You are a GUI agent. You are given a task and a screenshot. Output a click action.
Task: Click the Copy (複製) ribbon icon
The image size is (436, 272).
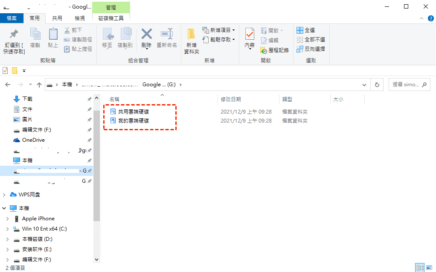(x=35, y=34)
